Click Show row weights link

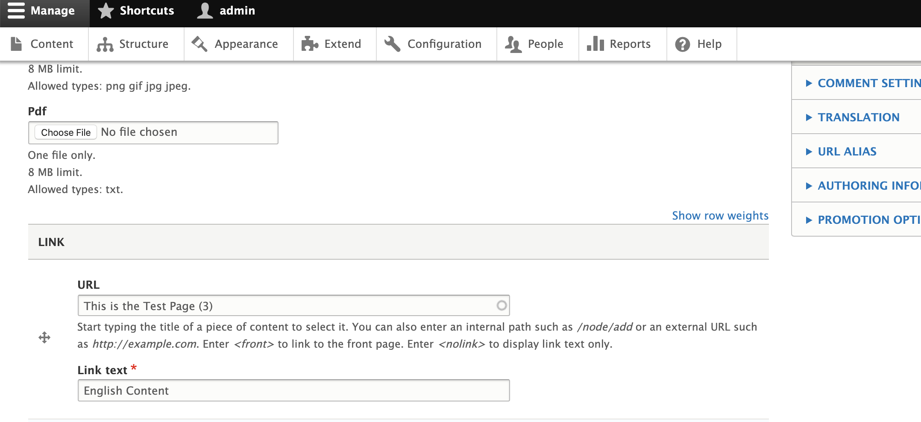click(720, 216)
